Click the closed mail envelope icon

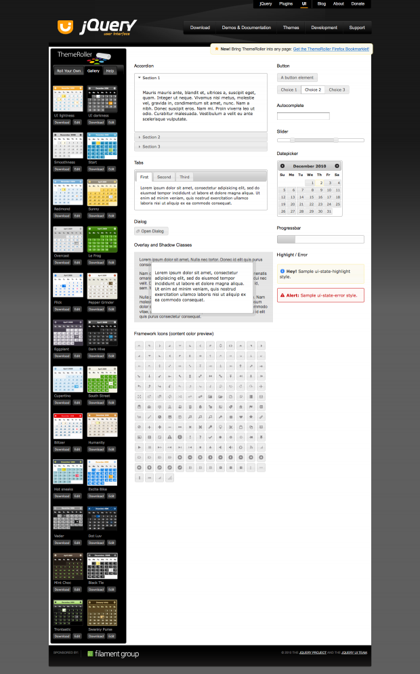[x=261, y=396]
